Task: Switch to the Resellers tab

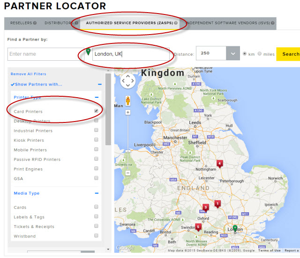Action: (21, 23)
